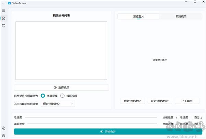
Task: Click inside the video file list box
Action: pyautogui.click(x=61, y=51)
